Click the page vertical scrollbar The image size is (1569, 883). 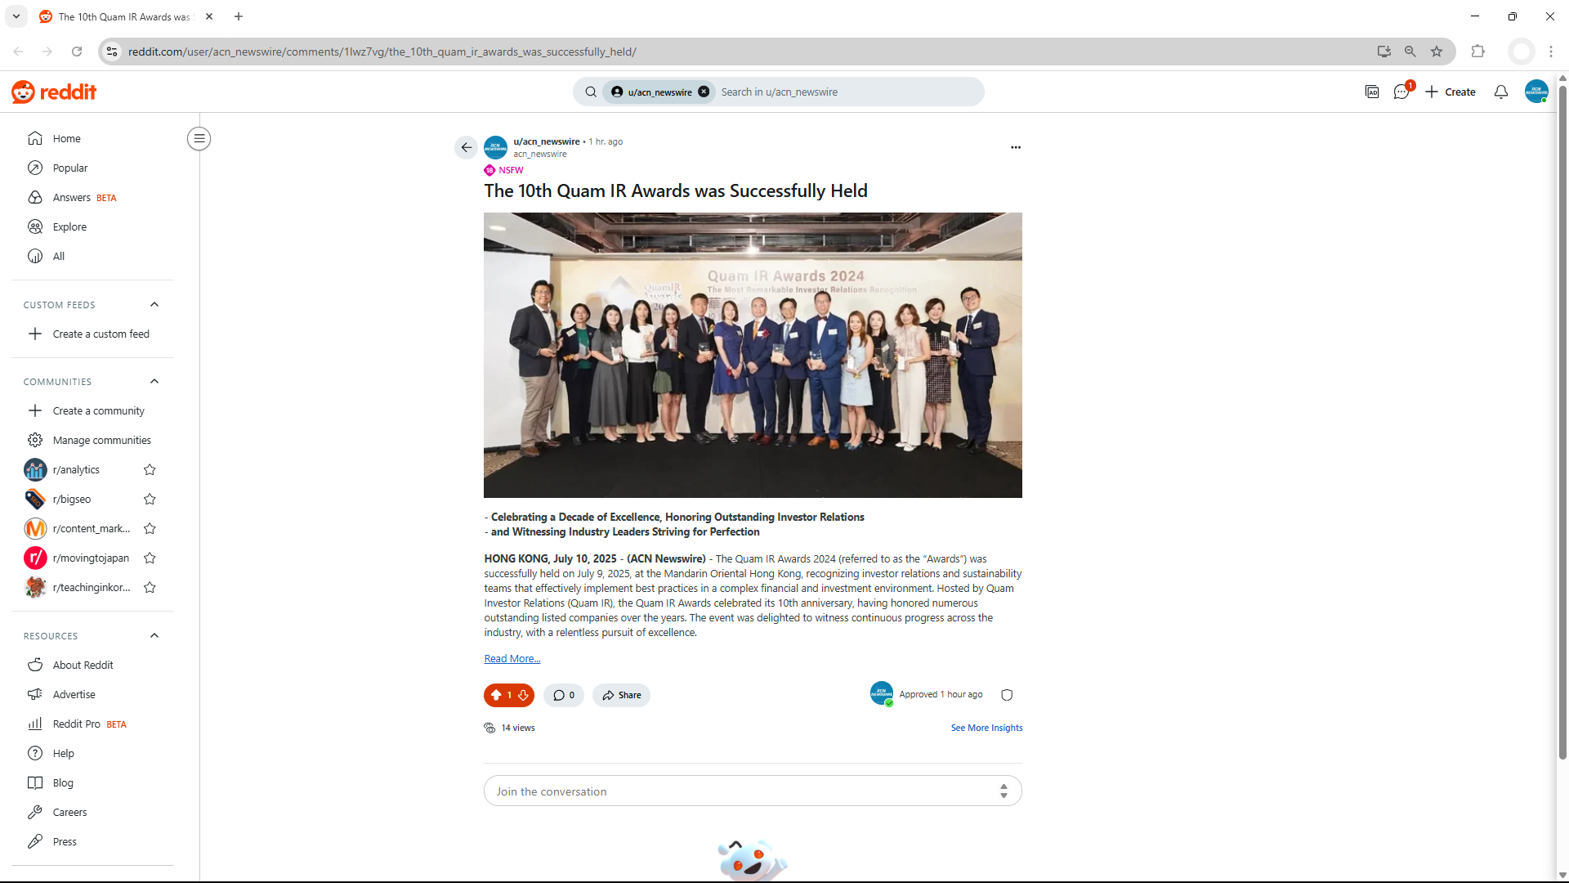1562,424
